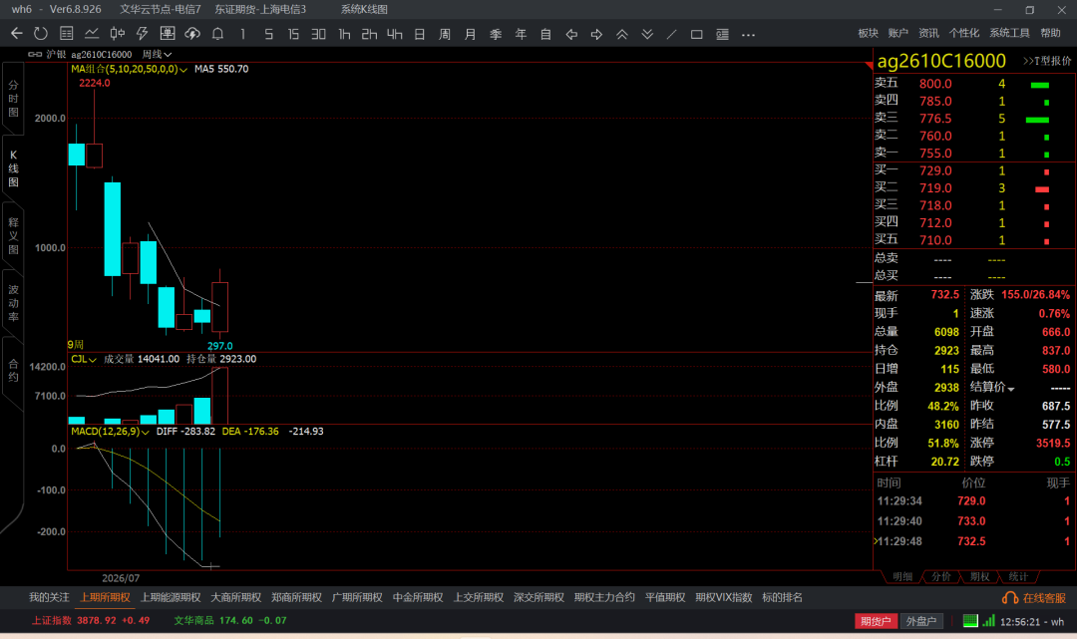1077x639 pixels.
Task: Click the double up chevron icon
Action: tap(622, 34)
